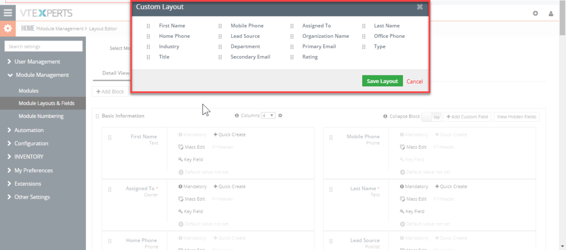Click the Columns info icon
The width and height of the screenshot is (566, 250).
pos(237,116)
